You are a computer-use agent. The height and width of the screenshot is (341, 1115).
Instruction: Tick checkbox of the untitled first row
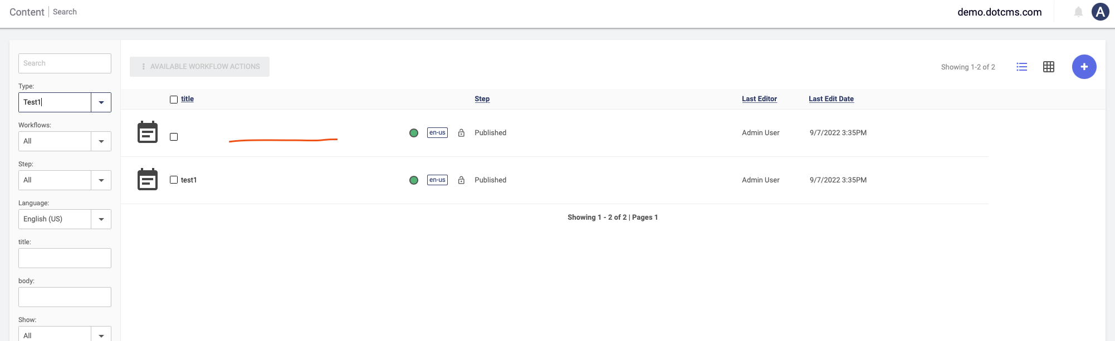(x=174, y=137)
